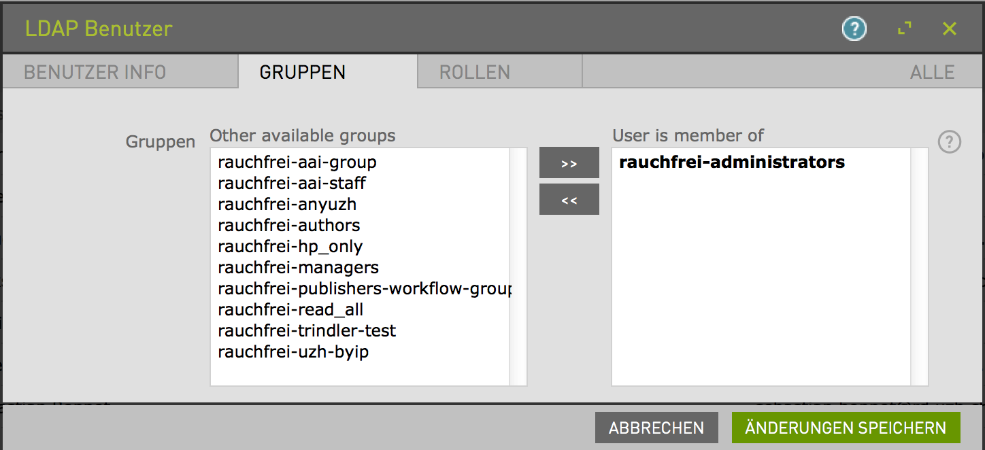This screenshot has width=985, height=450.
Task: Click the << remove group button
Action: (x=569, y=200)
